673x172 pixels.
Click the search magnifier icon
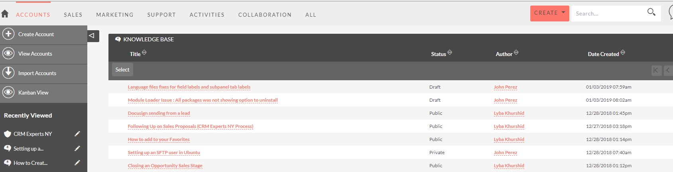pyautogui.click(x=651, y=12)
